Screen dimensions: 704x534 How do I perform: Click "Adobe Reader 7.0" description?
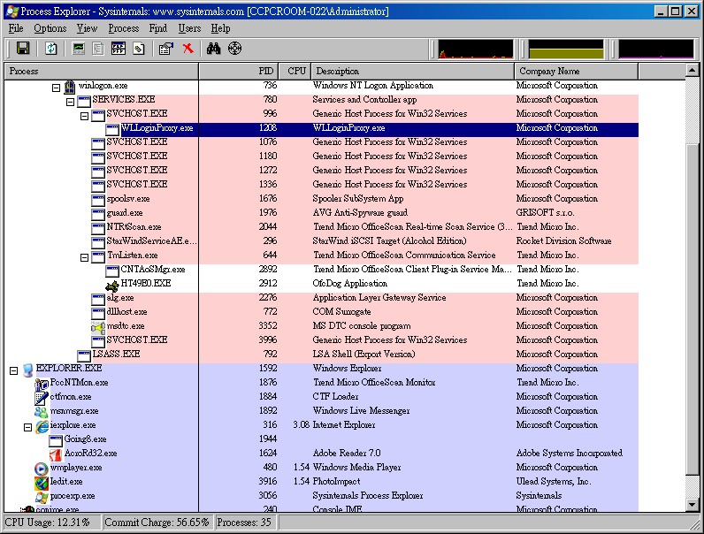(x=347, y=454)
